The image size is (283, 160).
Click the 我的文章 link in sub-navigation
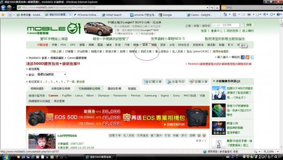146,52
